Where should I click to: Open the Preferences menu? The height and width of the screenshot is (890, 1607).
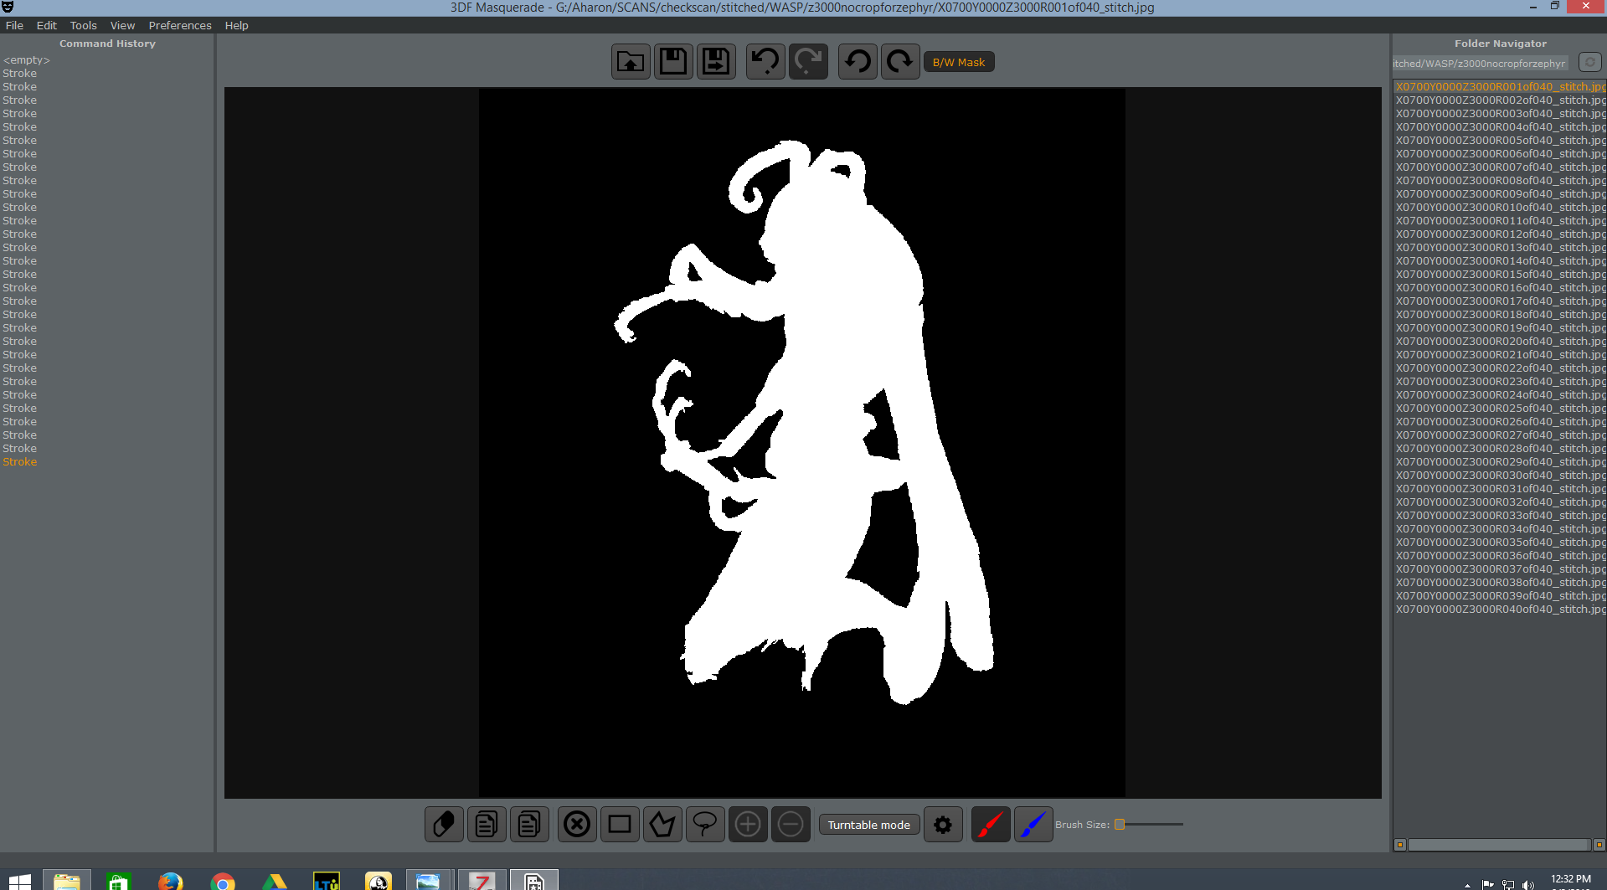(x=180, y=25)
